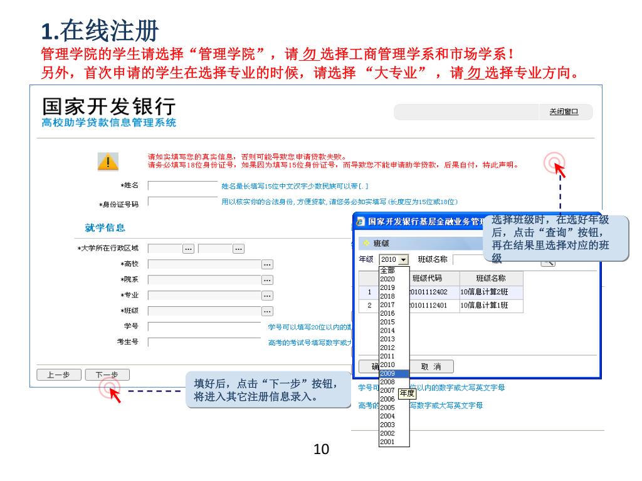Image resolution: width=642 pixels, height=481 pixels.
Task: Open the 专业 browse button
Action: coord(267,296)
